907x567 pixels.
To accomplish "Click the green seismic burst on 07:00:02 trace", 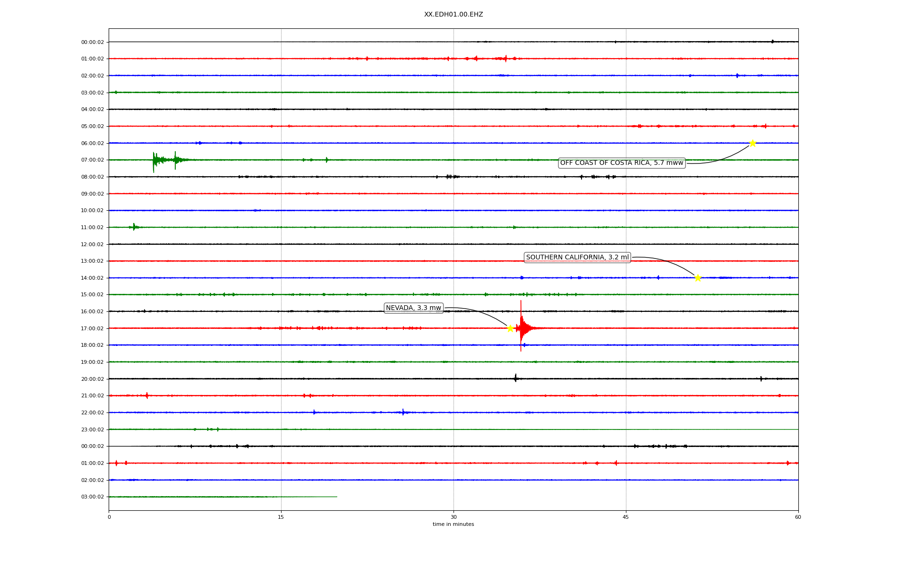I will click(158, 160).
